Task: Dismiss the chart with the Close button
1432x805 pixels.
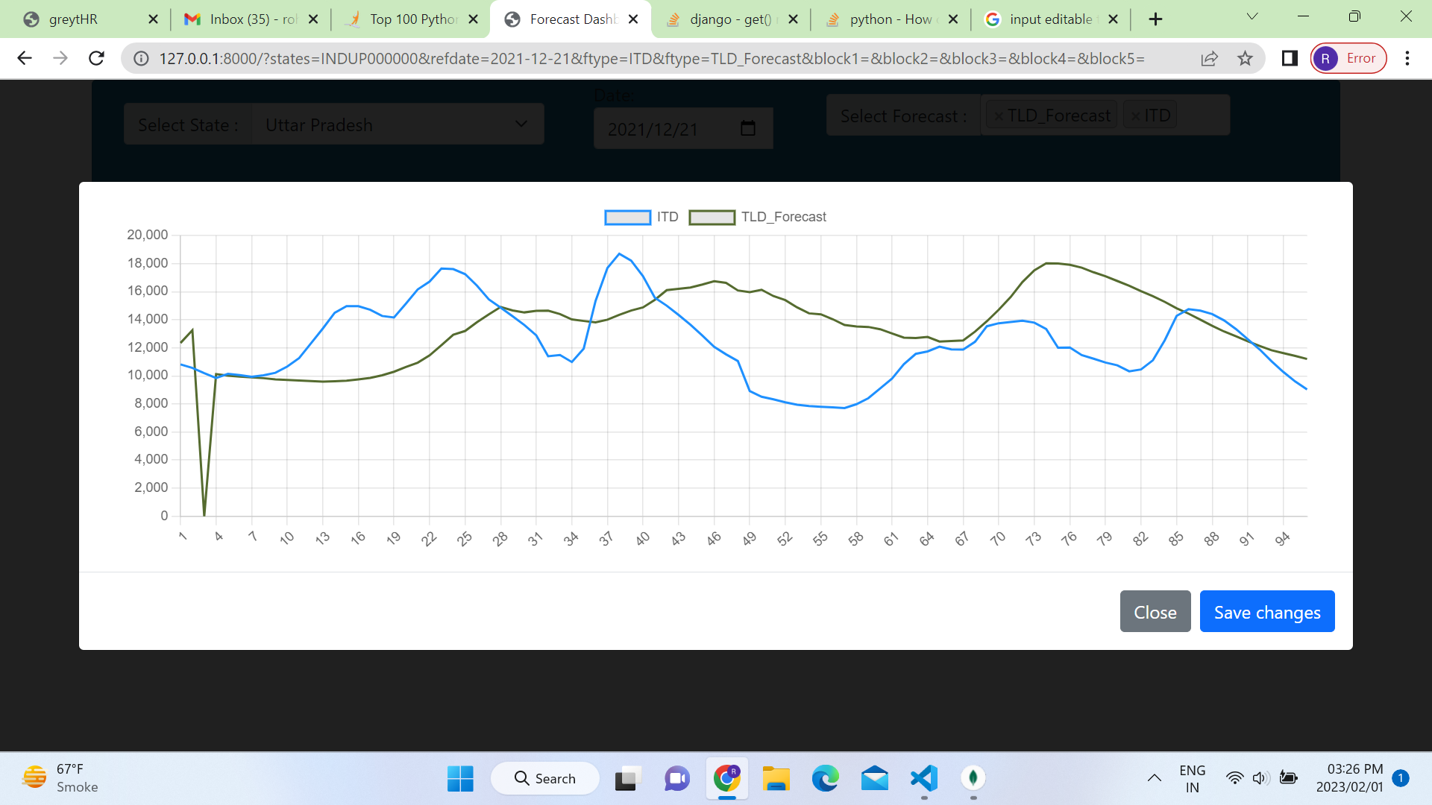Action: tap(1155, 611)
